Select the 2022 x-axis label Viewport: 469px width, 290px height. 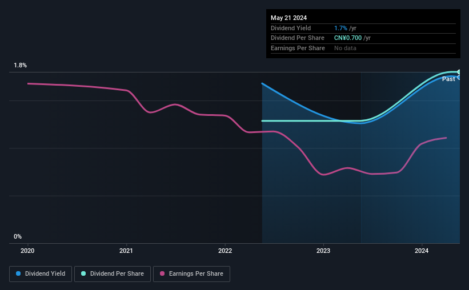[225, 251]
